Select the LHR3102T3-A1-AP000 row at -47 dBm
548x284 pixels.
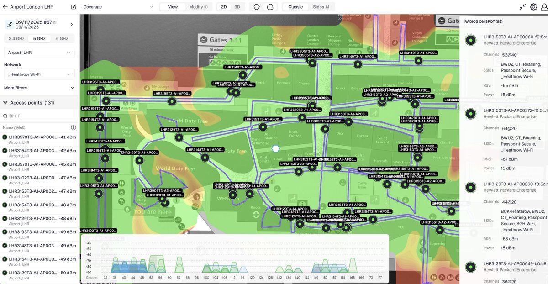click(x=40, y=180)
